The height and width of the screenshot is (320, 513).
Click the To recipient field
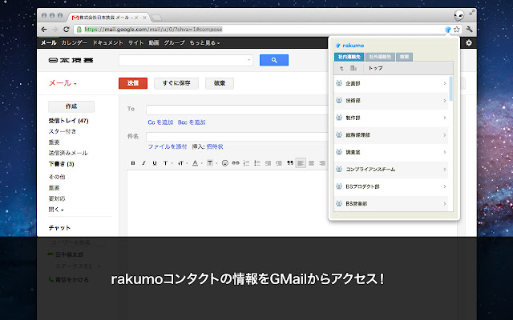[x=237, y=110]
